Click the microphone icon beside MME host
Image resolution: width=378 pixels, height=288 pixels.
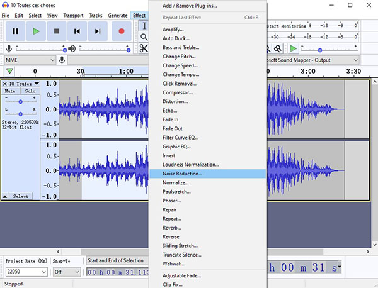point(62,60)
